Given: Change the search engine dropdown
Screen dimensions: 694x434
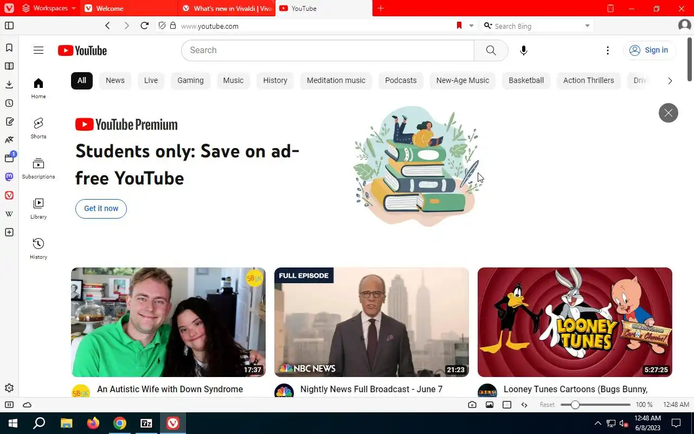Looking at the screenshot, I should [x=488, y=25].
